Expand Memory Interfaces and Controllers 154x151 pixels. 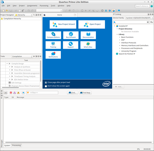point(120,46)
